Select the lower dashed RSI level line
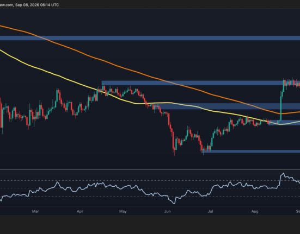This screenshot has height=234, width=300. [150, 197]
